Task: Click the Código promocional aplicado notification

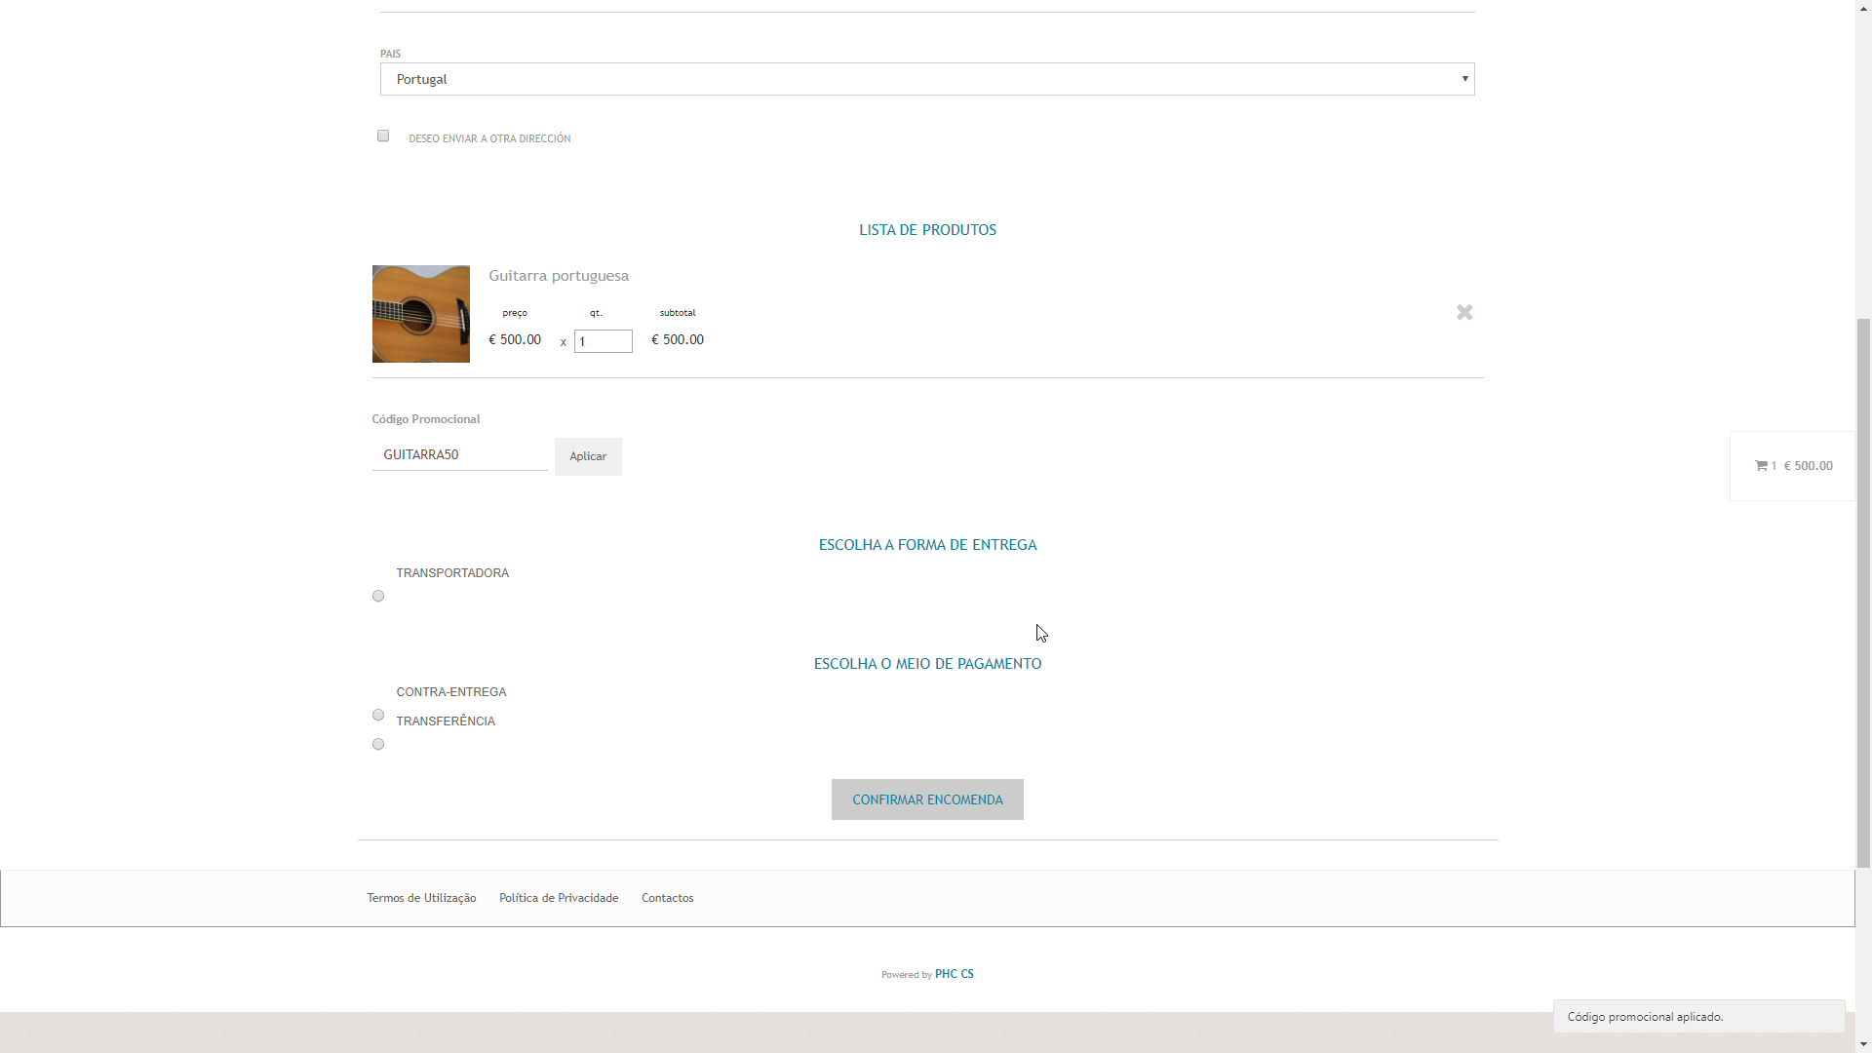Action: click(x=1698, y=1017)
